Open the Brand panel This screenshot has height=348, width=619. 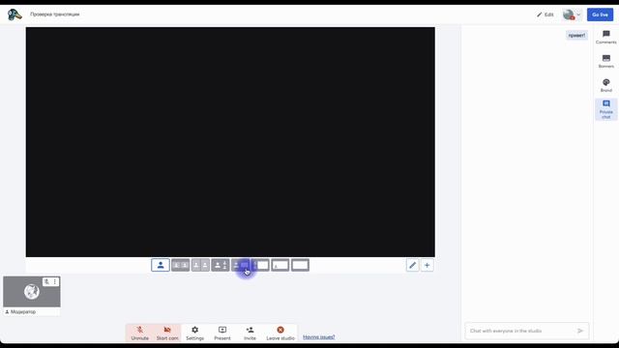coord(606,85)
